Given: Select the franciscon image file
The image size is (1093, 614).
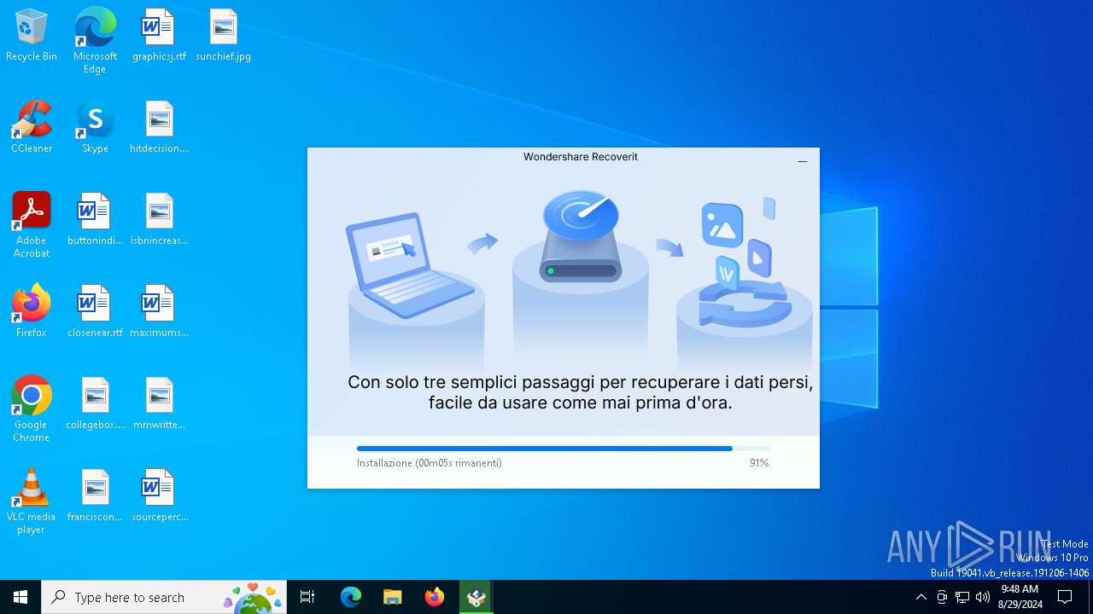Looking at the screenshot, I should pos(95,496).
